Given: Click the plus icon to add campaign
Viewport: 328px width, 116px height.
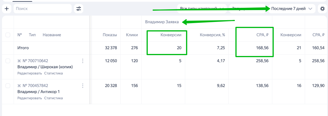Looking at the screenshot, I should (7, 9).
